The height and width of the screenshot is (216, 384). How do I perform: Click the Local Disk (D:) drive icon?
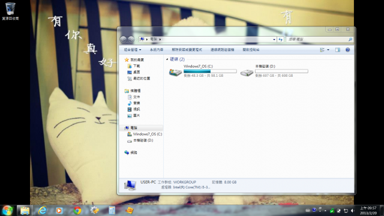[x=247, y=73]
